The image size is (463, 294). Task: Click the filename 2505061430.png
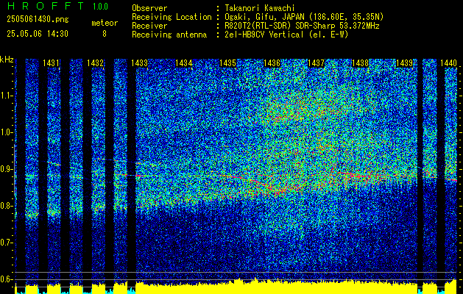tap(38, 20)
